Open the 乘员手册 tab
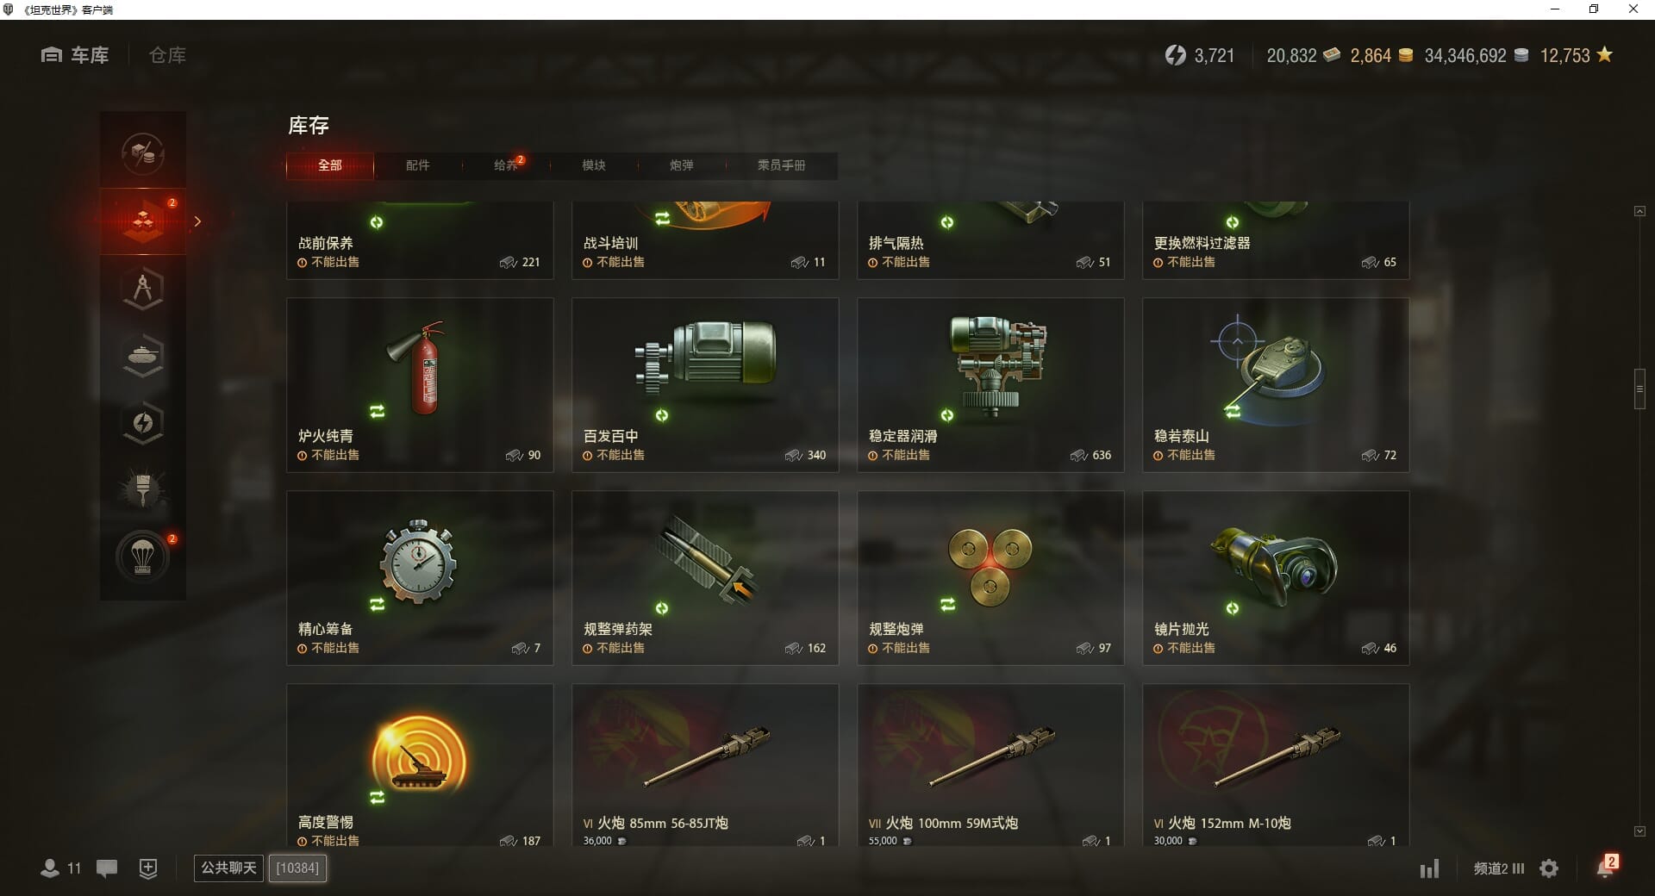The width and height of the screenshot is (1655, 896). (x=782, y=165)
